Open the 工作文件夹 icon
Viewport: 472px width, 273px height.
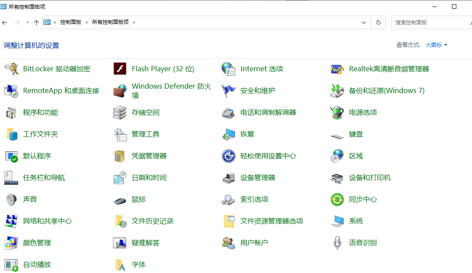coord(12,134)
